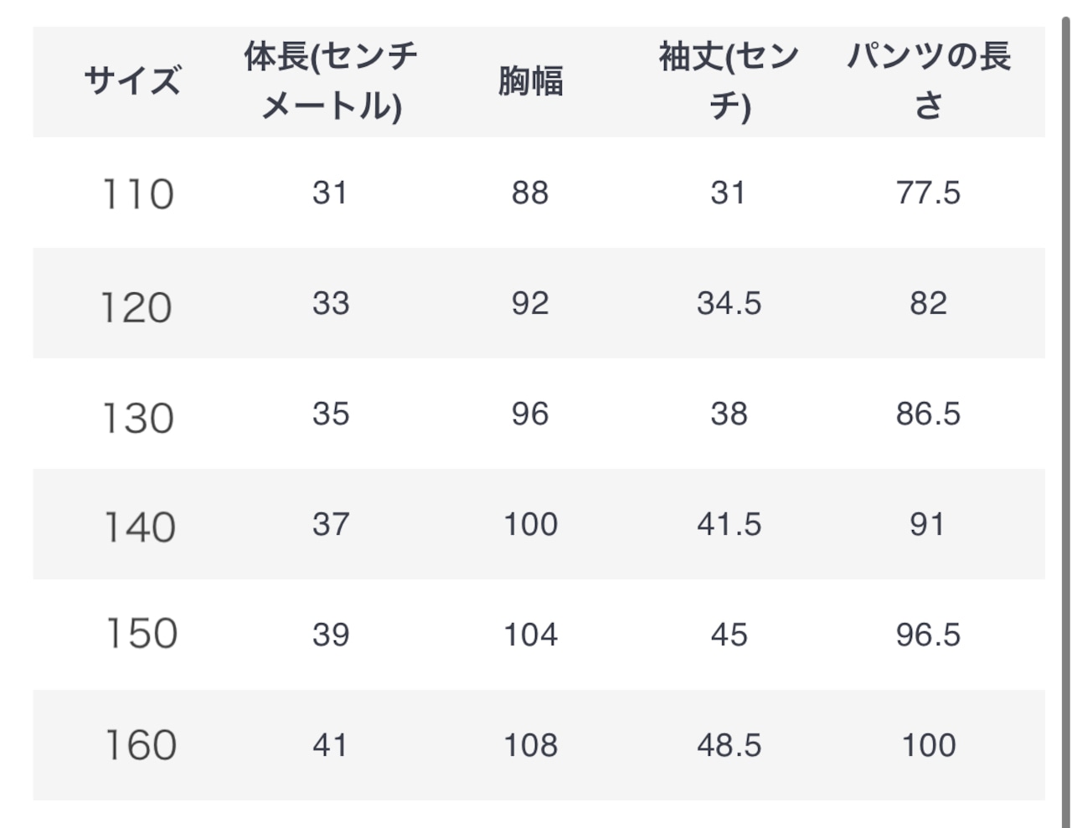This screenshot has width=1072, height=828.
Task: Click the 48.5 sleeve length cell
Action: coord(729,745)
